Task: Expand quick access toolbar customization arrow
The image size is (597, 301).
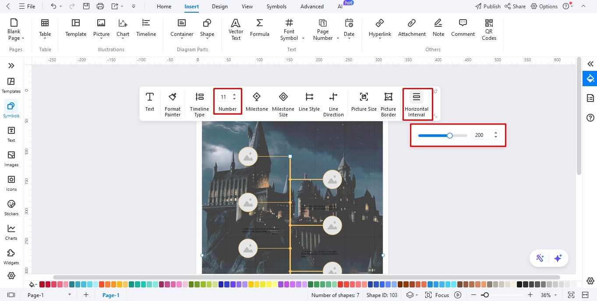Action: (134, 6)
